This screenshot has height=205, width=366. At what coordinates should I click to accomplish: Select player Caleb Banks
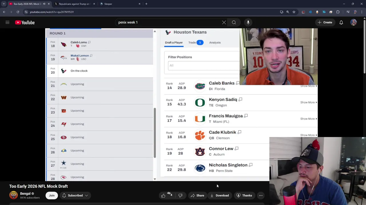[x=222, y=83]
